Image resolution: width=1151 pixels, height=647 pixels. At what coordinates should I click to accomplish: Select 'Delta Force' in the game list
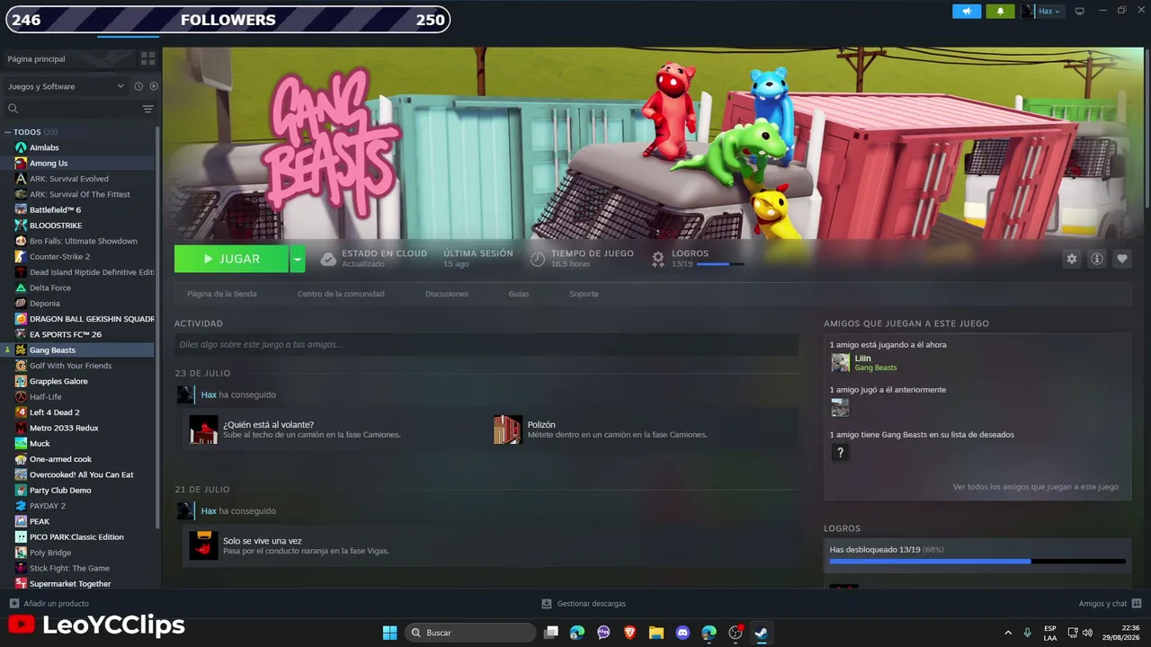click(79, 288)
